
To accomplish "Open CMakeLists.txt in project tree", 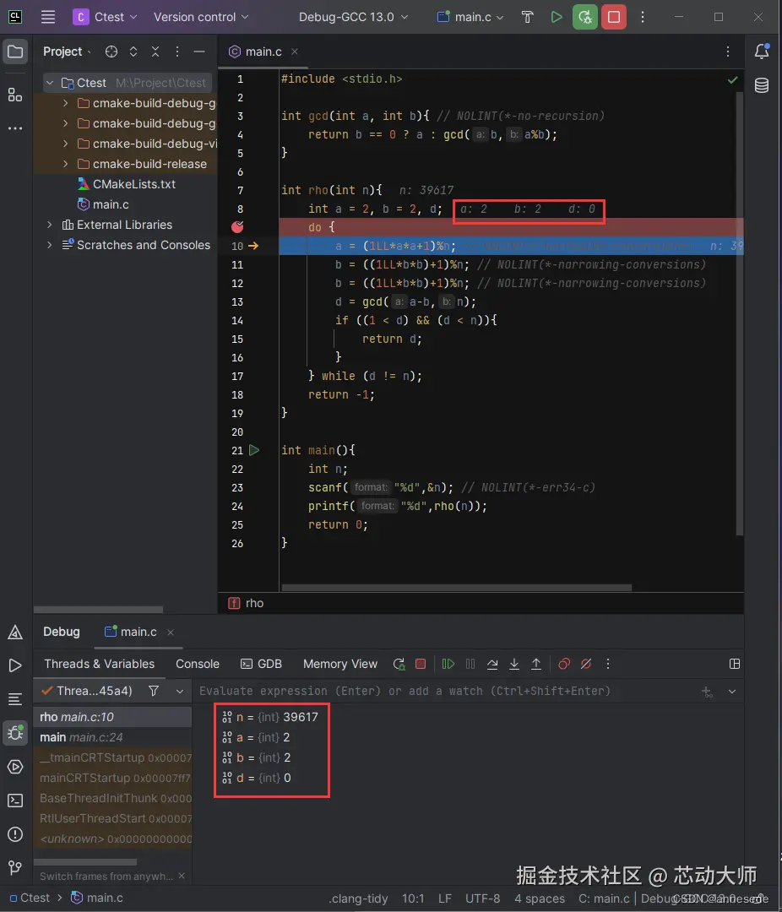I will pos(134,184).
